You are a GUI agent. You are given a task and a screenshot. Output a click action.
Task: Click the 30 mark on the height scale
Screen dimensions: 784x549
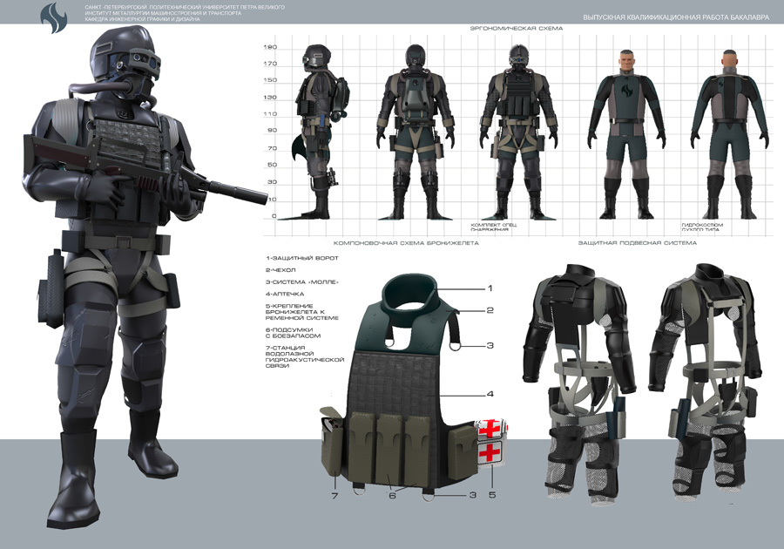(272, 182)
